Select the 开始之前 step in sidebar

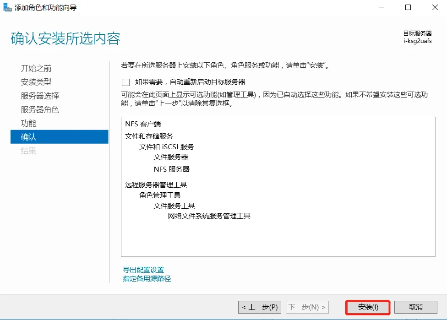[x=36, y=68]
